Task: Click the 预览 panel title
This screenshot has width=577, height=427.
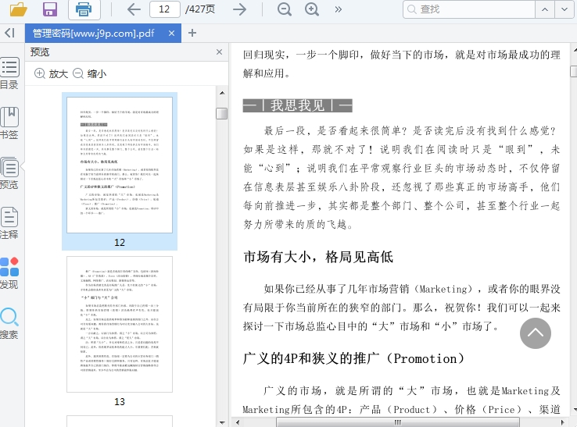Action: point(39,52)
